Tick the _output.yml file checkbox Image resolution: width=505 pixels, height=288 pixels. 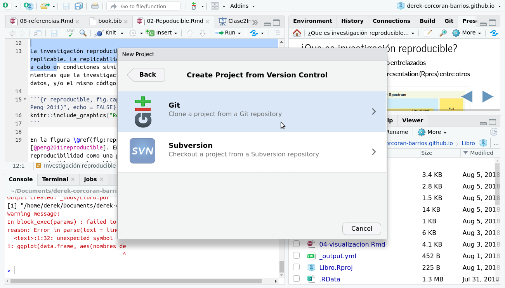point(297,256)
